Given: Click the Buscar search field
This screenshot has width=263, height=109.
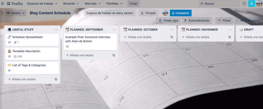Looking at the screenshot, I should tap(219, 3).
